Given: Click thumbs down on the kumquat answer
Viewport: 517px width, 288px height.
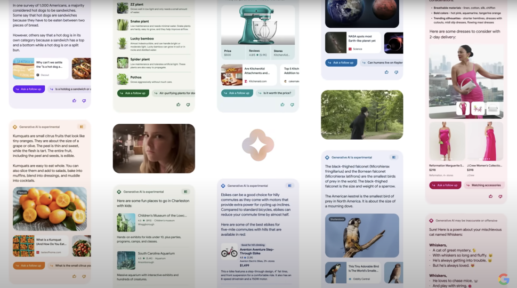Looking at the screenshot, I should [x=84, y=276].
